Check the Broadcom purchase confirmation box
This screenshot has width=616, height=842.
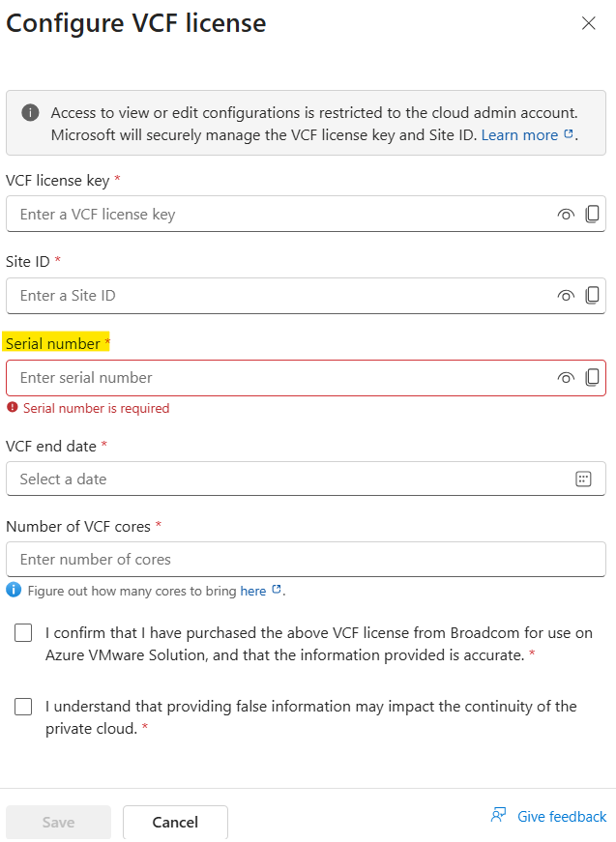coord(23,633)
